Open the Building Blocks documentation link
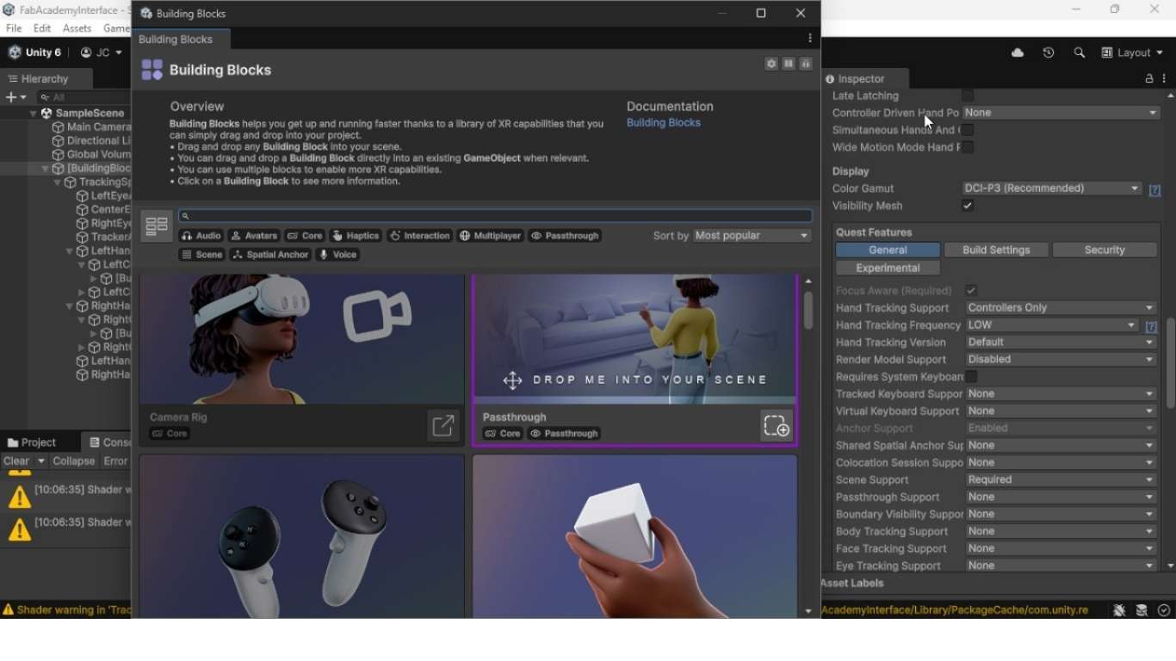Image resolution: width=1176 pixels, height=661 pixels. 664,123
